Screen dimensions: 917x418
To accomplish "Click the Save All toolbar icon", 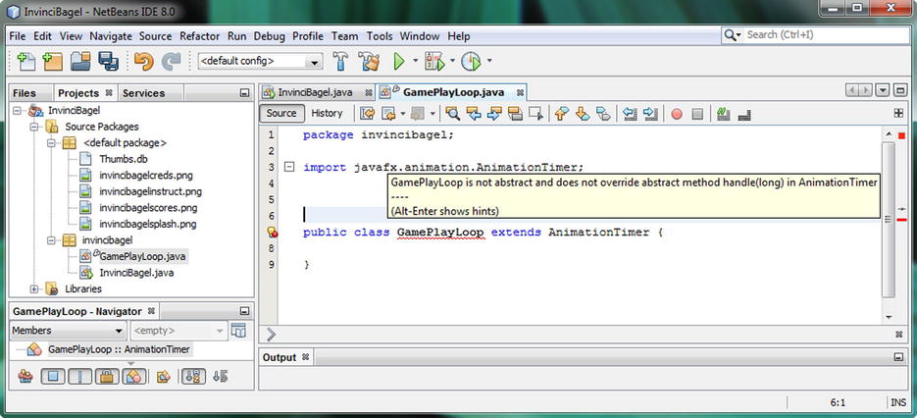I will (x=108, y=61).
